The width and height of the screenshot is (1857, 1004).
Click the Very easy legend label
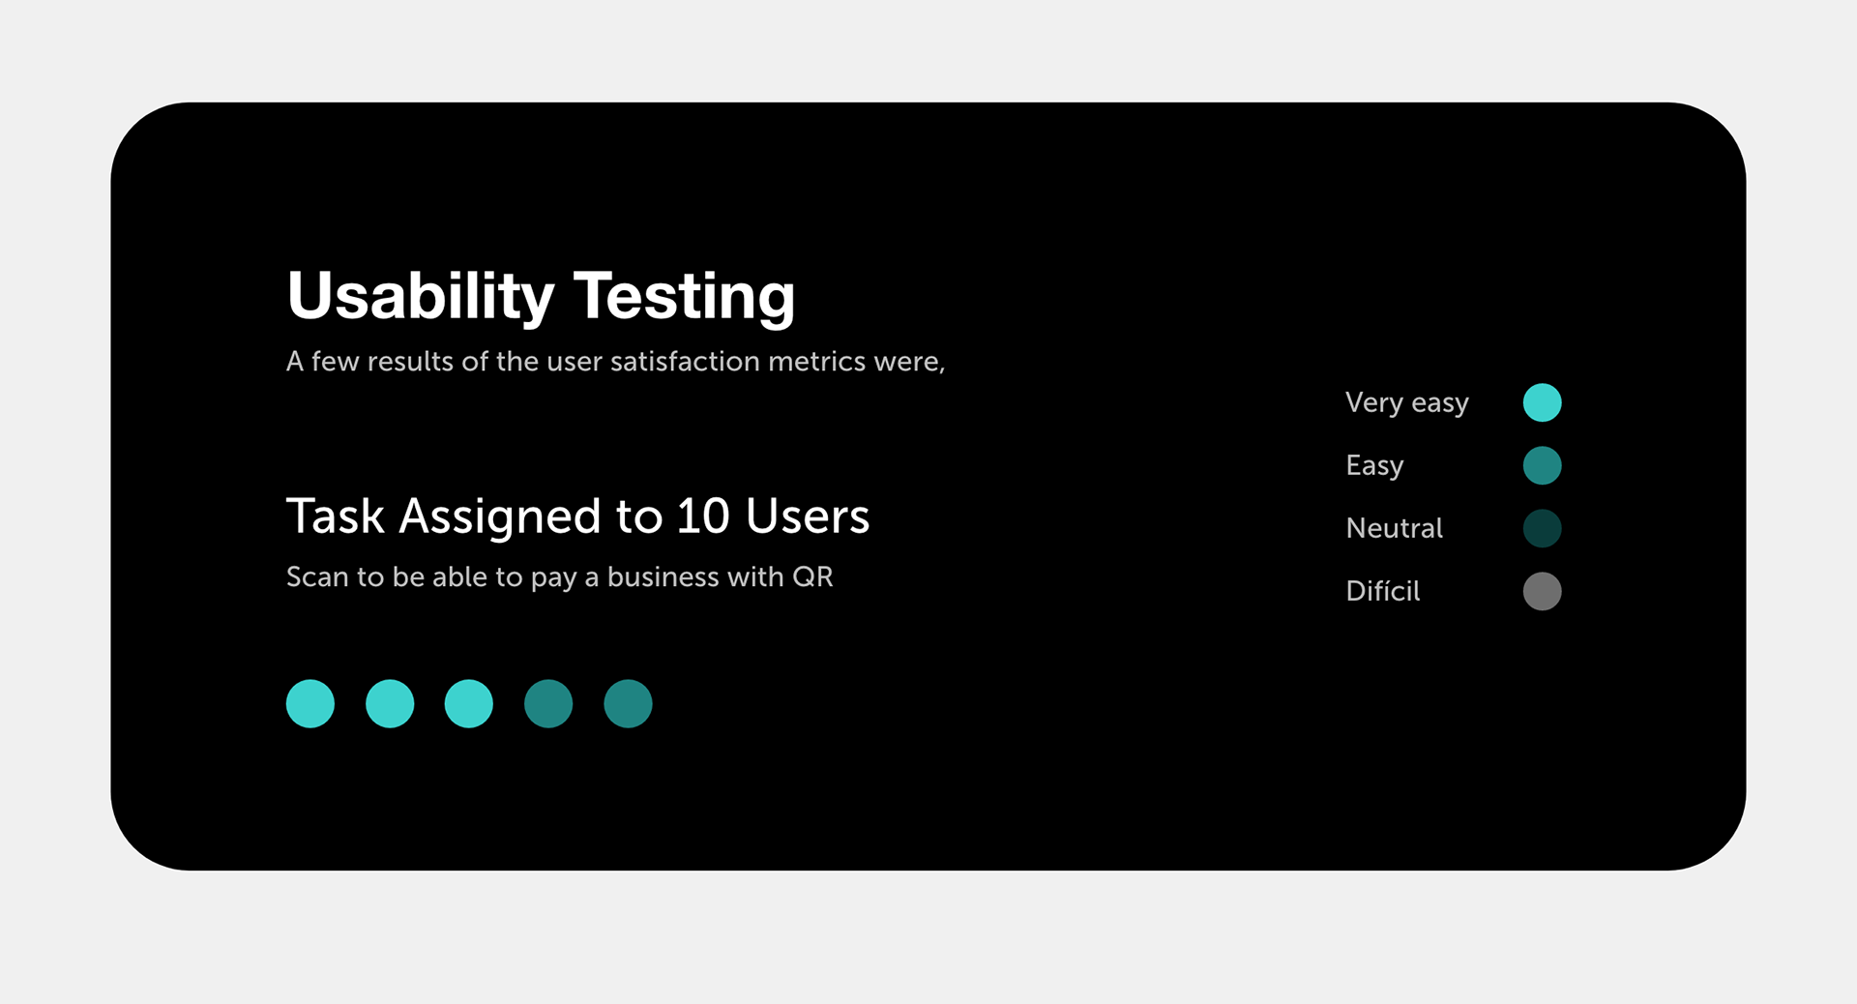(x=1407, y=403)
